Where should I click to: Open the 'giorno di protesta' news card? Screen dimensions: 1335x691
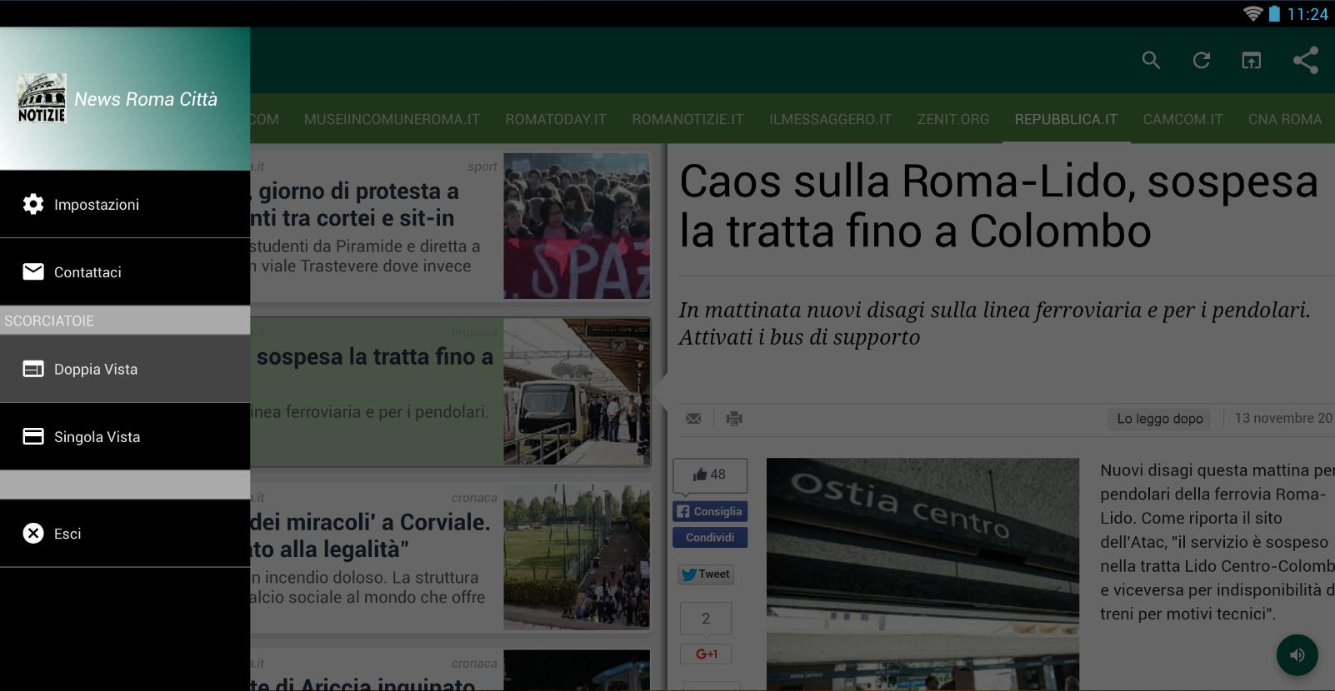(450, 226)
